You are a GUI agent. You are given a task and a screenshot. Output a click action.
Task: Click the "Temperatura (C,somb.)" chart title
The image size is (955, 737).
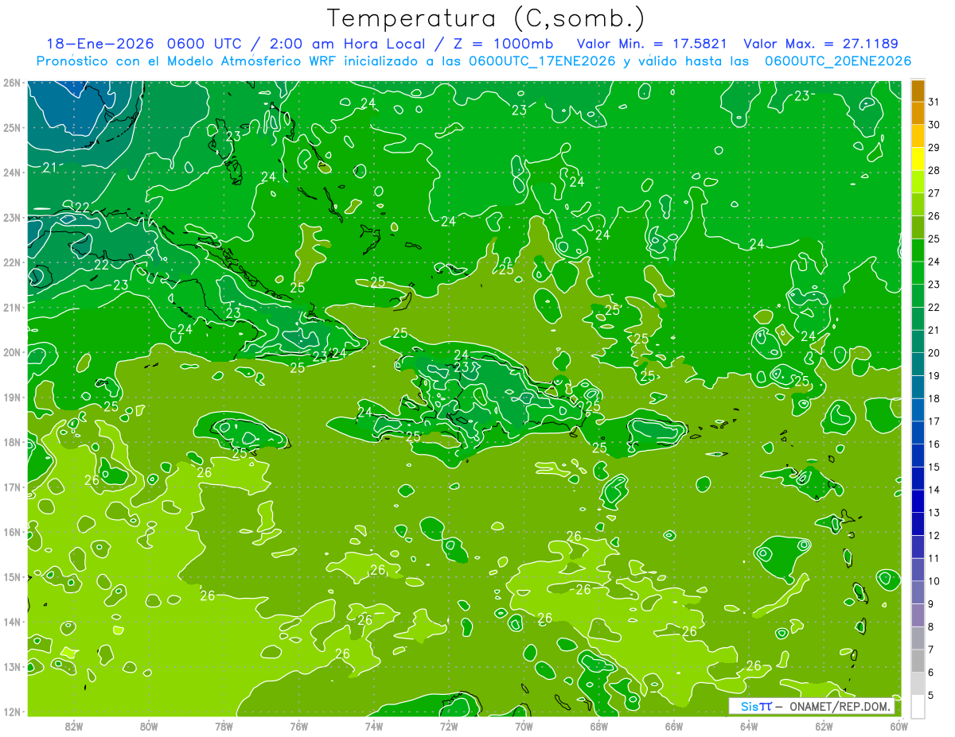[x=486, y=18]
